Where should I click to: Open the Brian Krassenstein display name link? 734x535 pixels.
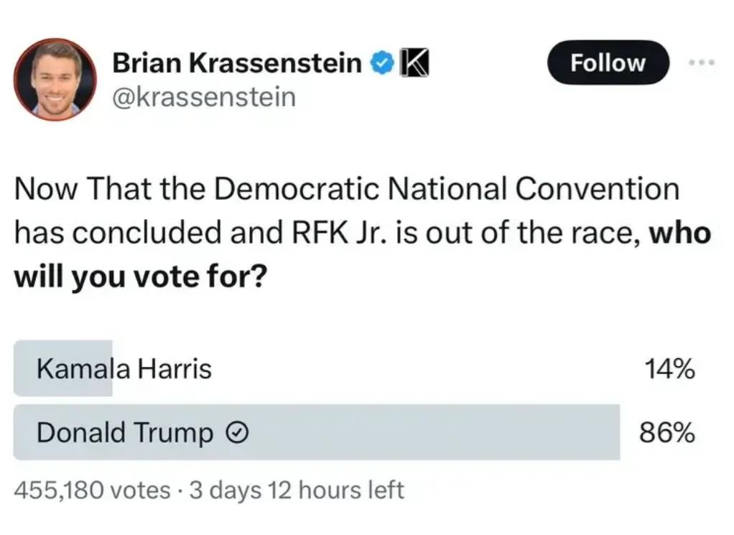tap(237, 62)
